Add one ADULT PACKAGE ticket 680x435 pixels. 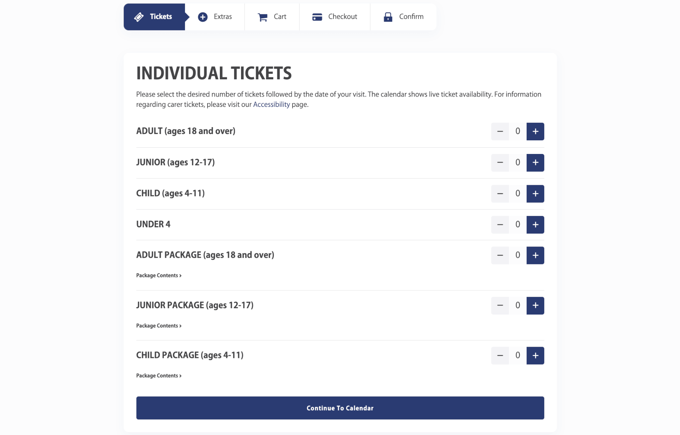tap(535, 255)
